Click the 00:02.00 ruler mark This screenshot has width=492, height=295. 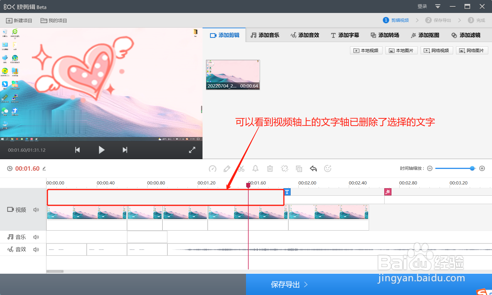click(307, 183)
